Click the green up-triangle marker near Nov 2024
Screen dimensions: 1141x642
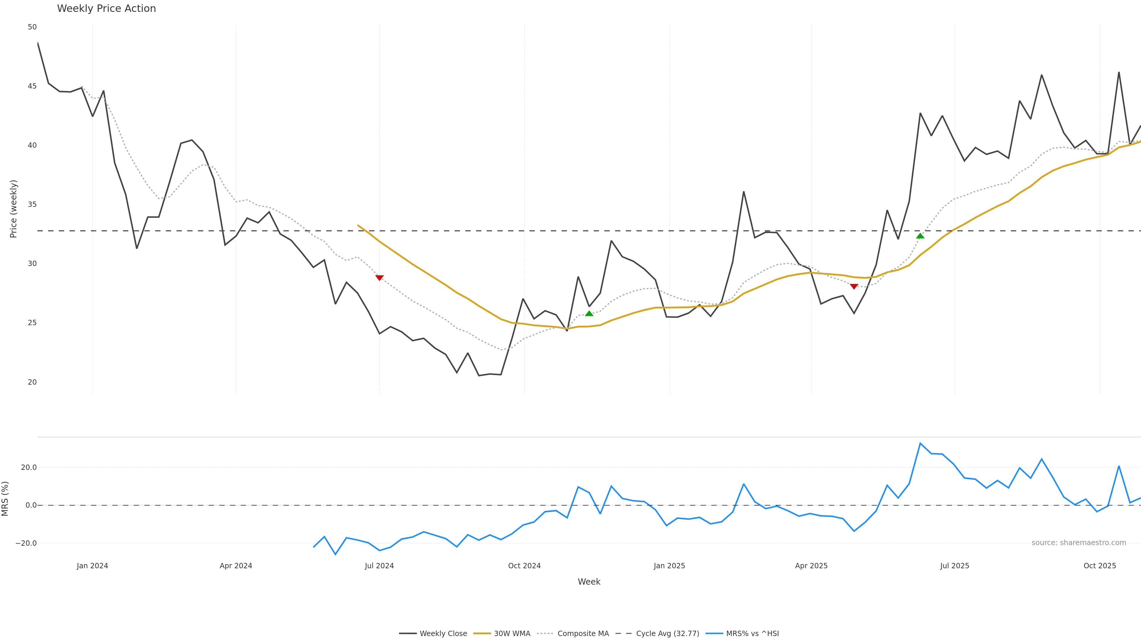[x=589, y=314]
